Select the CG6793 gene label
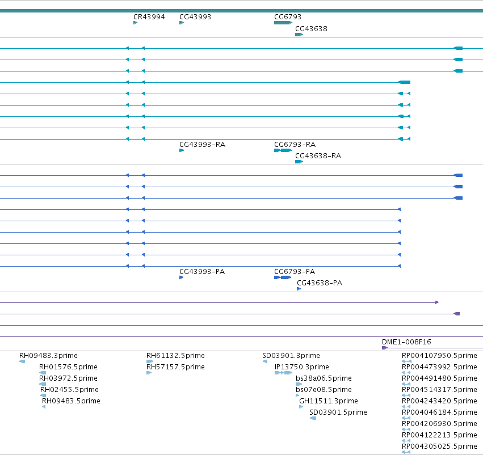 [x=288, y=17]
